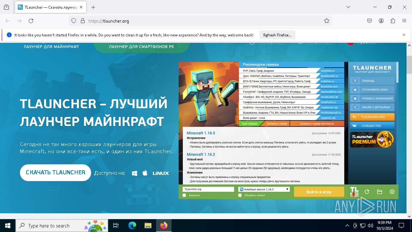Open the launcher settings gear icon

(x=392, y=192)
